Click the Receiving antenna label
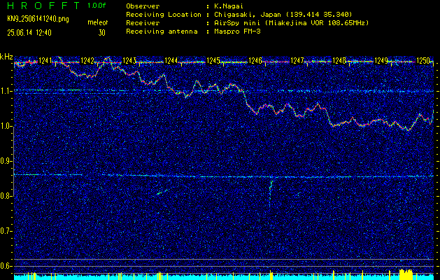 [x=162, y=31]
